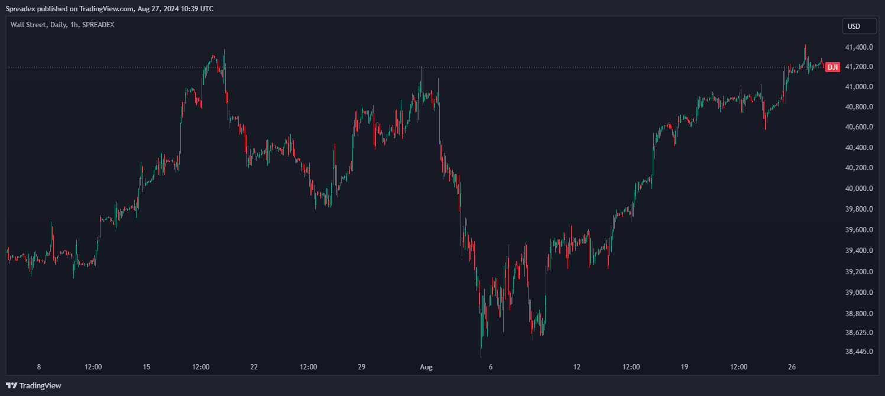Click the date label 26 on time axis

(792, 367)
